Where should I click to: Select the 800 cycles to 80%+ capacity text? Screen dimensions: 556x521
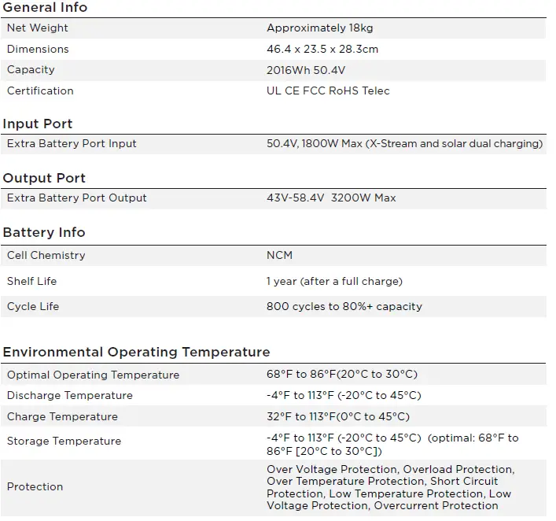click(344, 306)
